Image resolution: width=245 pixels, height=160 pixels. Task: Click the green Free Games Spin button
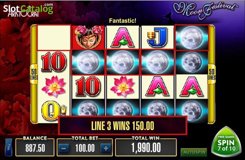click(227, 142)
